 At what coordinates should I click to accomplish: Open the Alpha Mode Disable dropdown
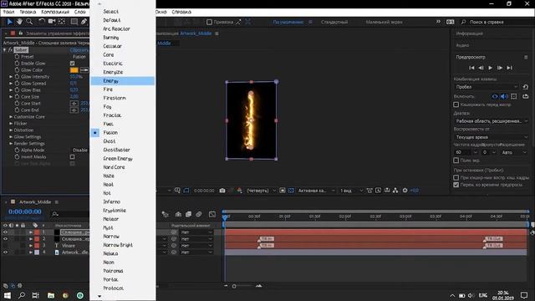[80, 150]
